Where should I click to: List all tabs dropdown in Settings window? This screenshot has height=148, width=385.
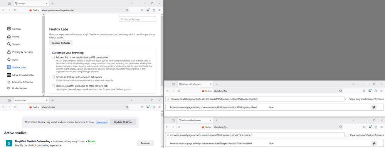coord(131,3)
